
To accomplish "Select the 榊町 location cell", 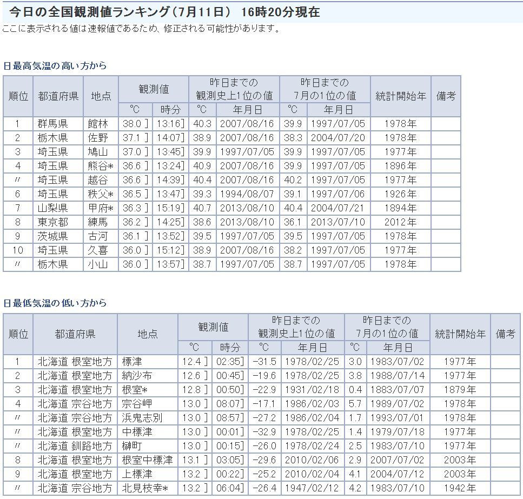I will point(132,446).
